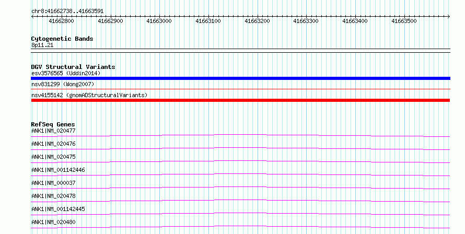The width and height of the screenshot is (465, 234).
Task: Click the 41662900 ruler tick label
Action: coord(110,21)
